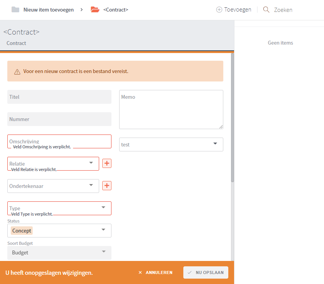
Task: Click the plus circle Toevoegen icon
Action: coord(219,10)
